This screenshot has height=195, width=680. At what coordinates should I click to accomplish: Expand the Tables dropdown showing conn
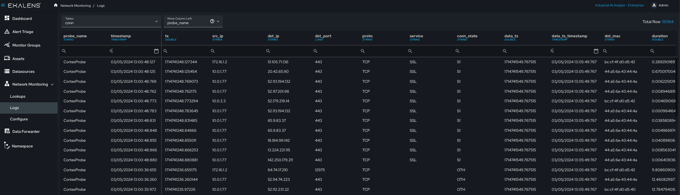pyautogui.click(x=111, y=21)
